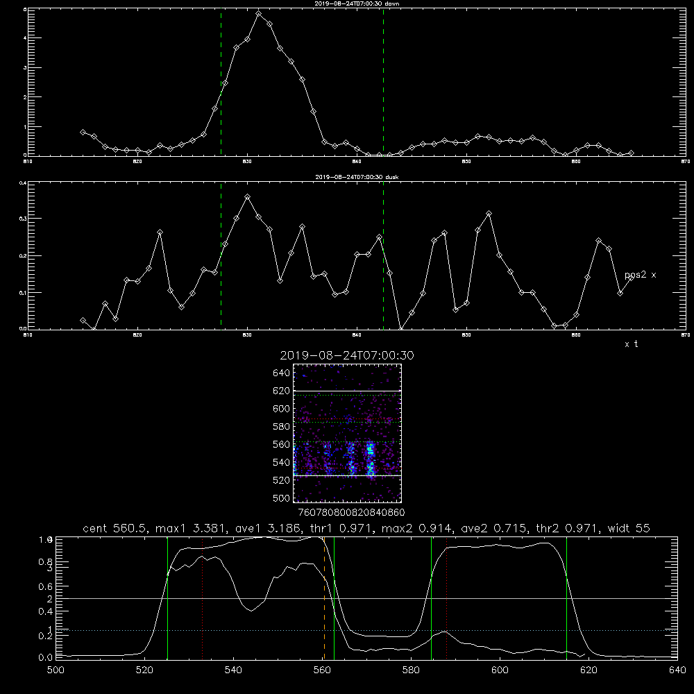
Task: Click the large image title '2019-08-24T07:00:30'
Action: (347, 356)
